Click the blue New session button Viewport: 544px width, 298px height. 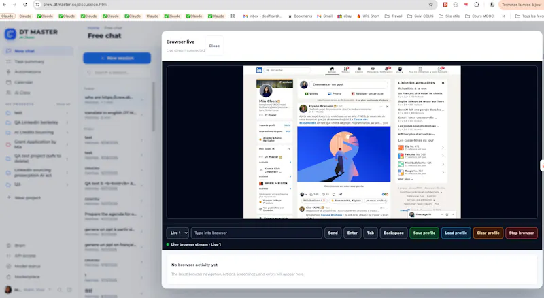coord(117,58)
